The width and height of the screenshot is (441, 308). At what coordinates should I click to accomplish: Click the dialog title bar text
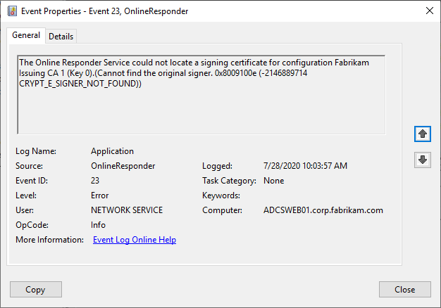104,11
